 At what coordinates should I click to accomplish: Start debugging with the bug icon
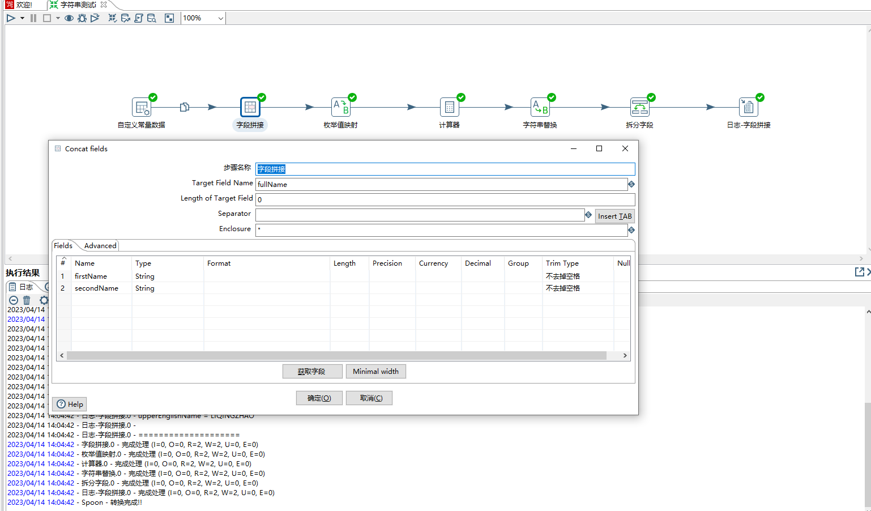click(82, 18)
